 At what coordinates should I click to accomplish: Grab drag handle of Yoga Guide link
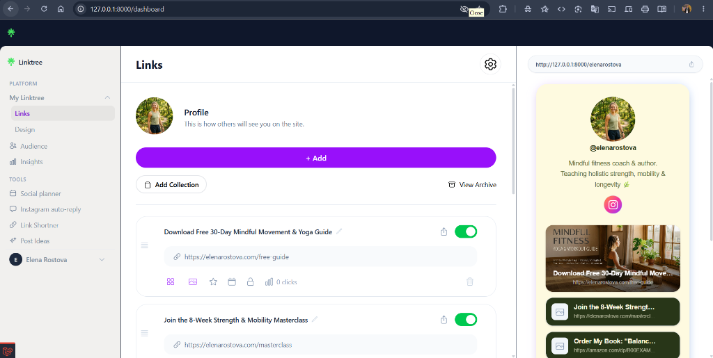click(145, 245)
